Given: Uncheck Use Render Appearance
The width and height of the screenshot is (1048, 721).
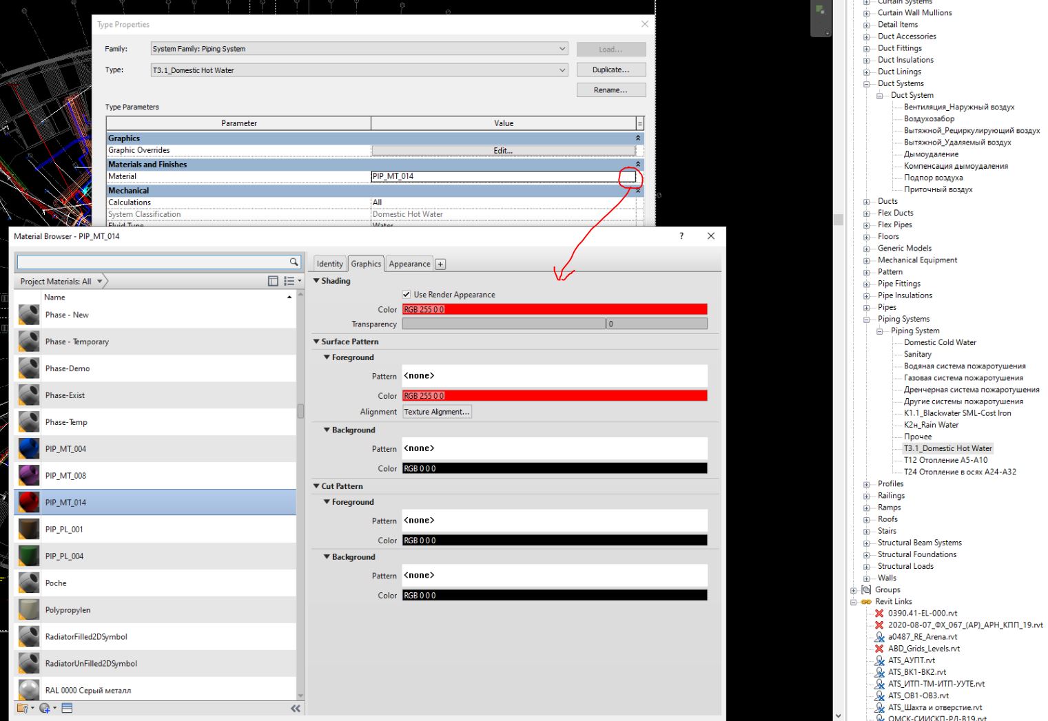Looking at the screenshot, I should pyautogui.click(x=407, y=294).
